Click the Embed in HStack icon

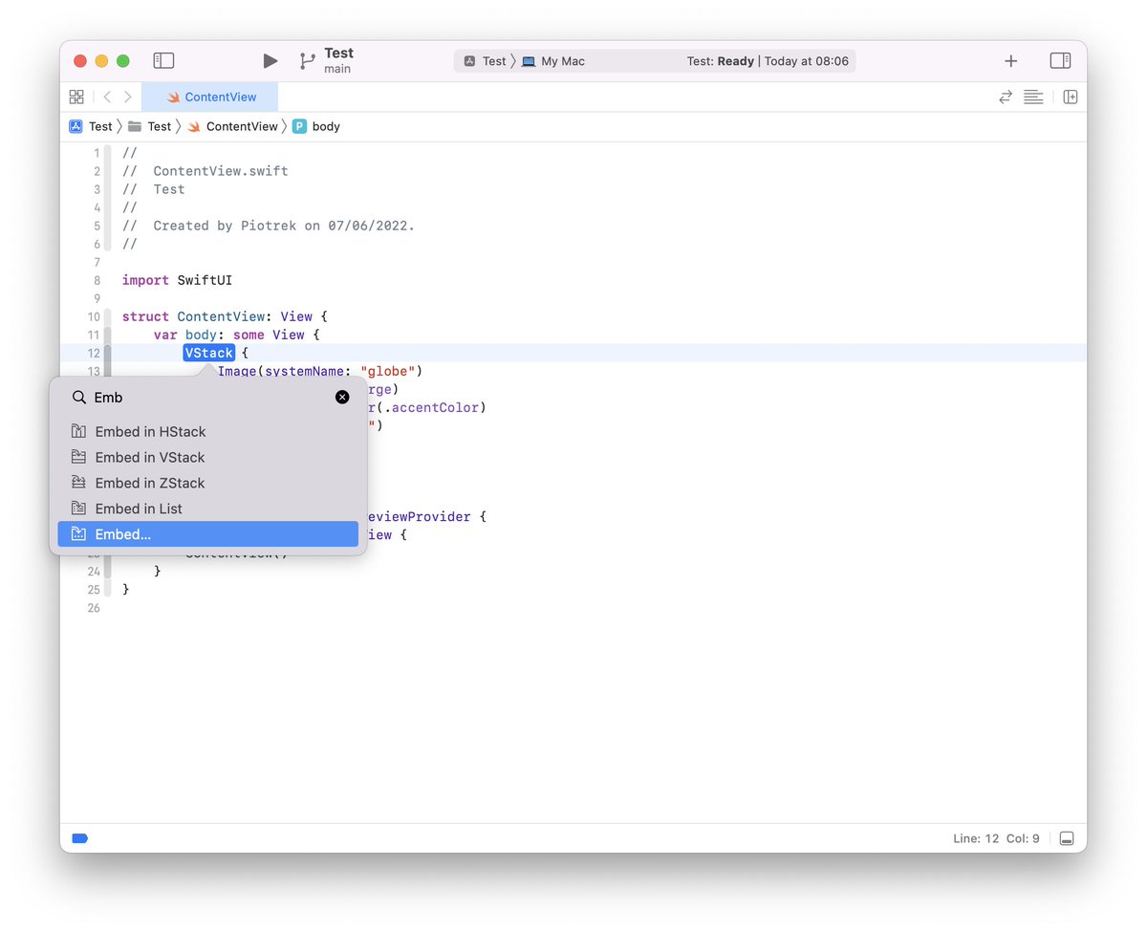[78, 431]
